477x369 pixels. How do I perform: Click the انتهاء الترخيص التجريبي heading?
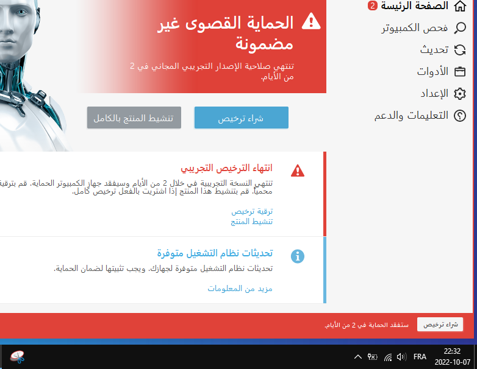coord(226,168)
